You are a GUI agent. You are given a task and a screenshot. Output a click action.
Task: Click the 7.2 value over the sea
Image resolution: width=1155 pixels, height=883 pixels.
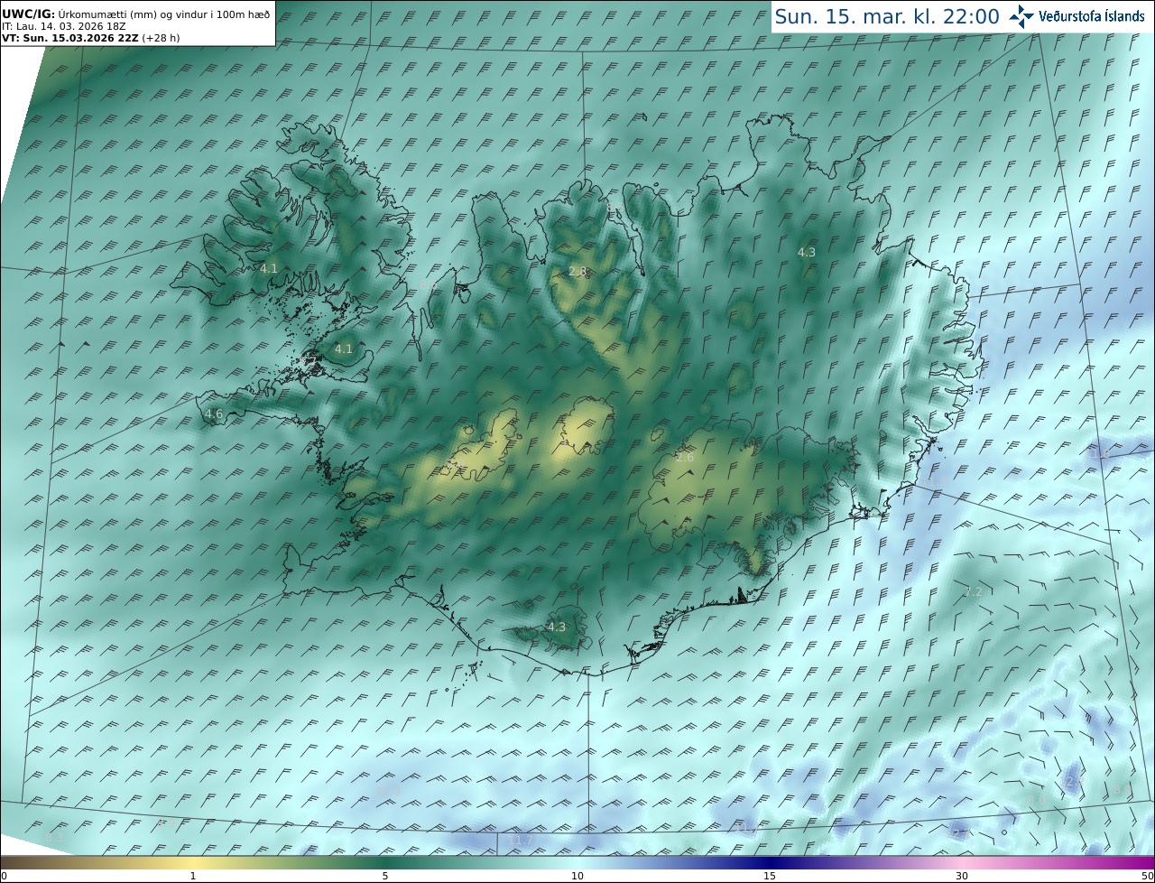974,592
